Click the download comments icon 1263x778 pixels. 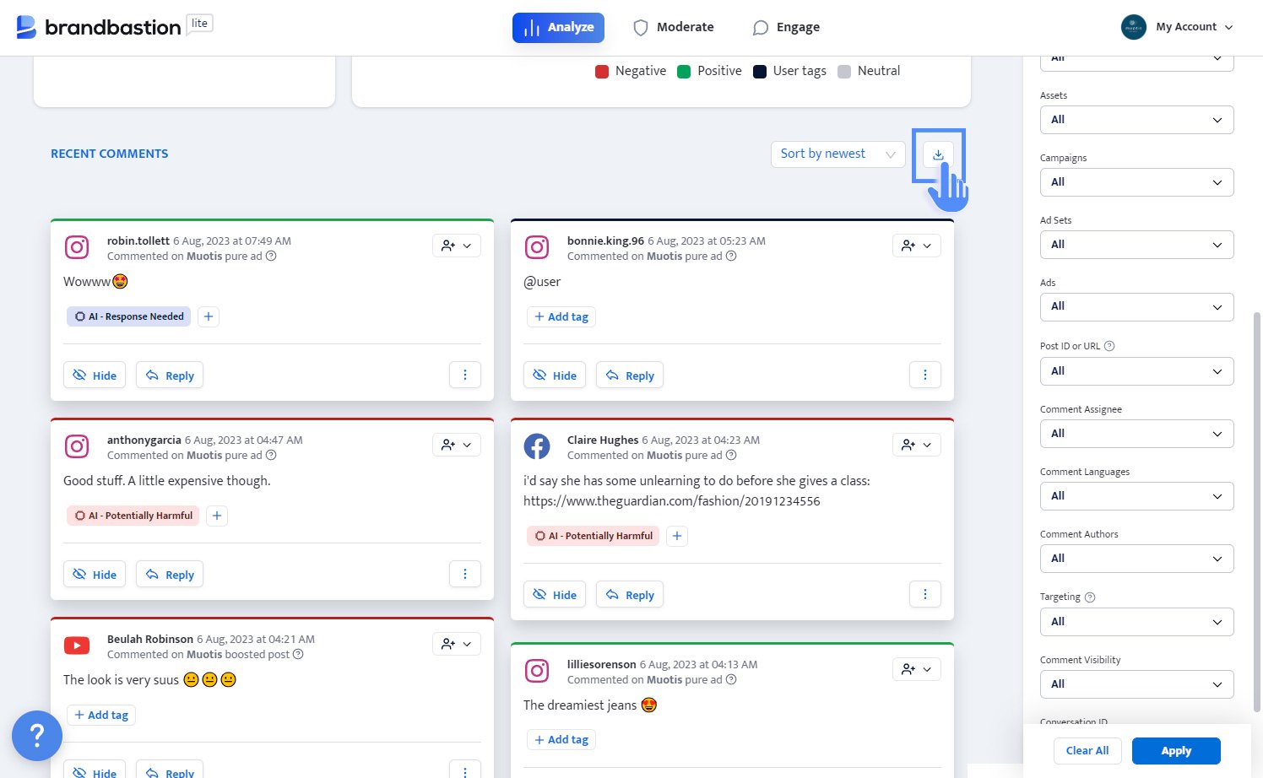click(x=938, y=154)
